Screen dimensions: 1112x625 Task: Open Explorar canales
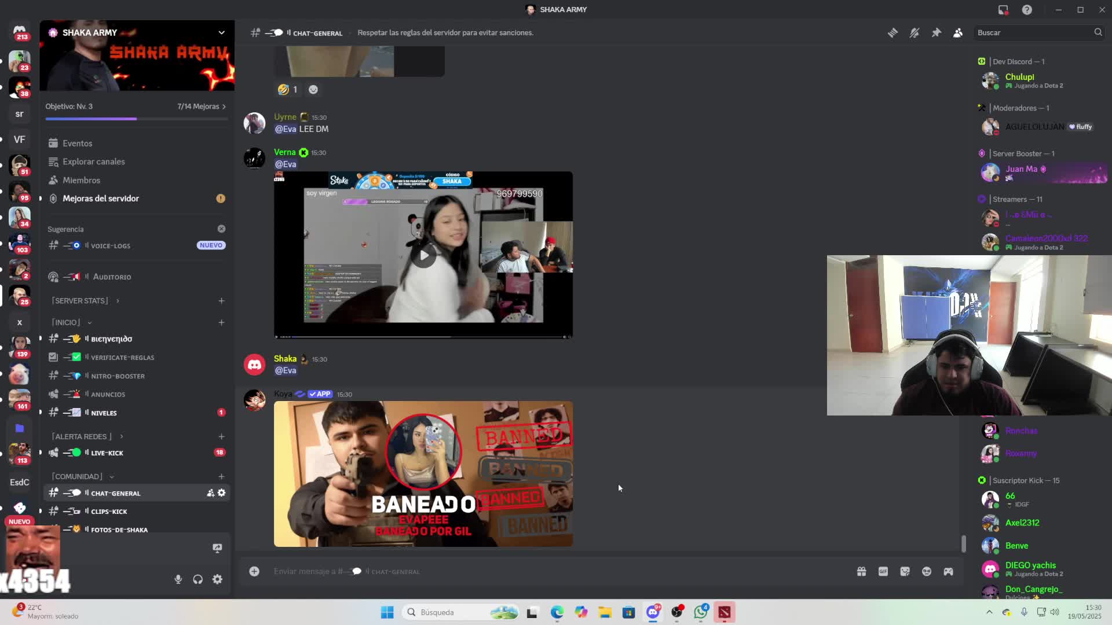(137, 162)
